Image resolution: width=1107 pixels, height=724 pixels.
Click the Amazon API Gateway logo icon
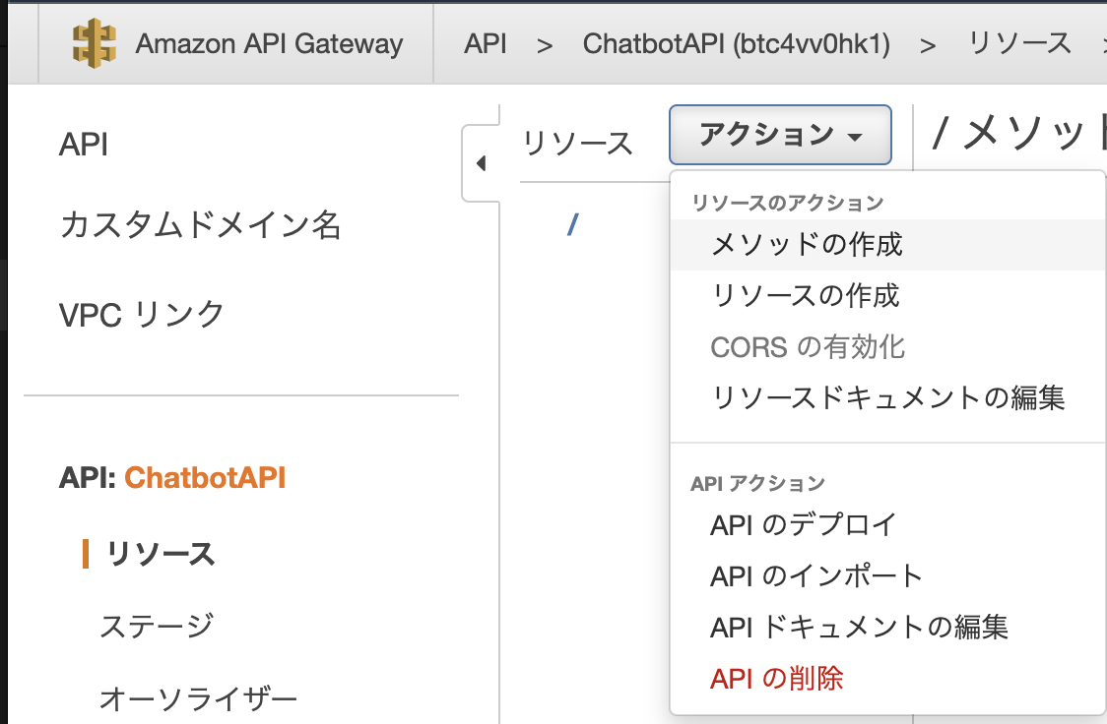click(94, 43)
